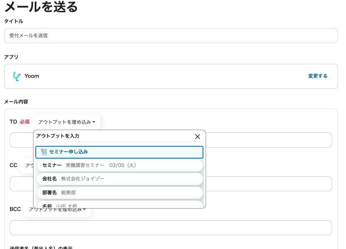
Task: Click the アウトプットを入力 popup heading
Action: click(58, 136)
